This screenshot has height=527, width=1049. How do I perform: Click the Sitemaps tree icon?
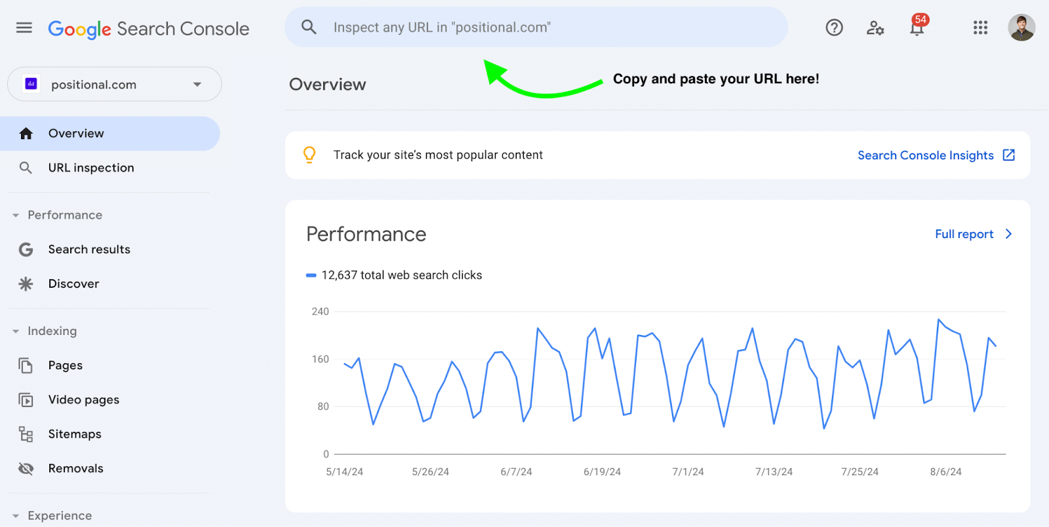26,434
